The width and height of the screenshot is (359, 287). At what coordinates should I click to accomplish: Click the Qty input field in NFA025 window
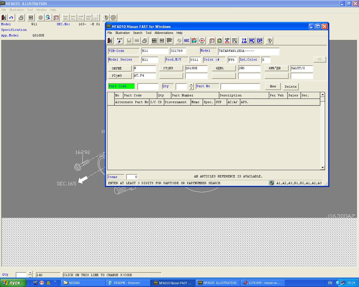[21, 275]
